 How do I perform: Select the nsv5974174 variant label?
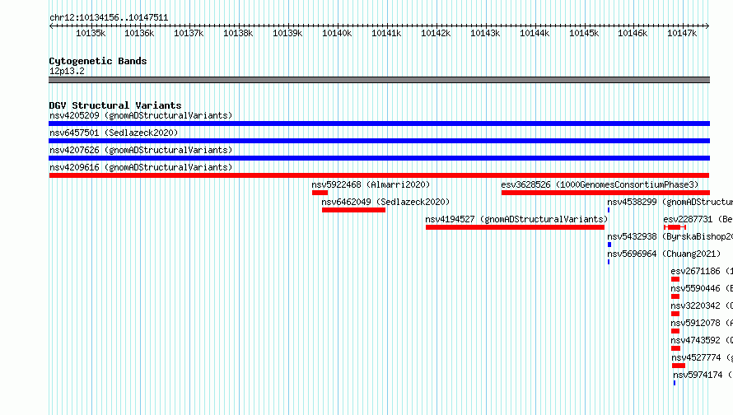tap(703, 375)
